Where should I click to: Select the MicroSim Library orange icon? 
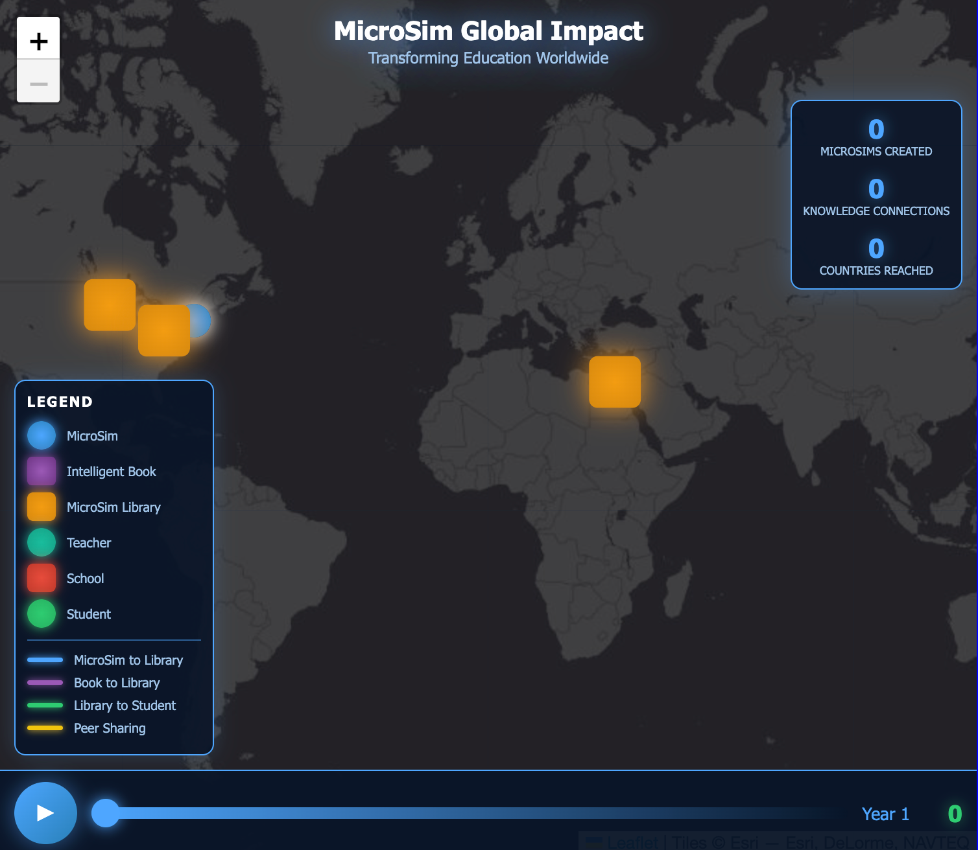(41, 507)
